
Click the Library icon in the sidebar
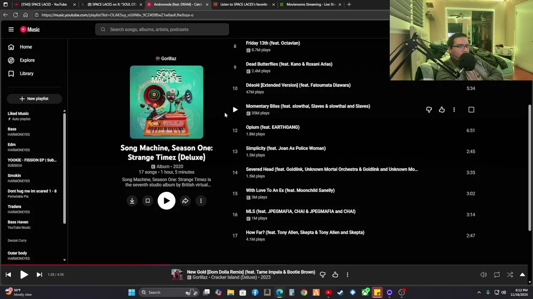point(11,74)
